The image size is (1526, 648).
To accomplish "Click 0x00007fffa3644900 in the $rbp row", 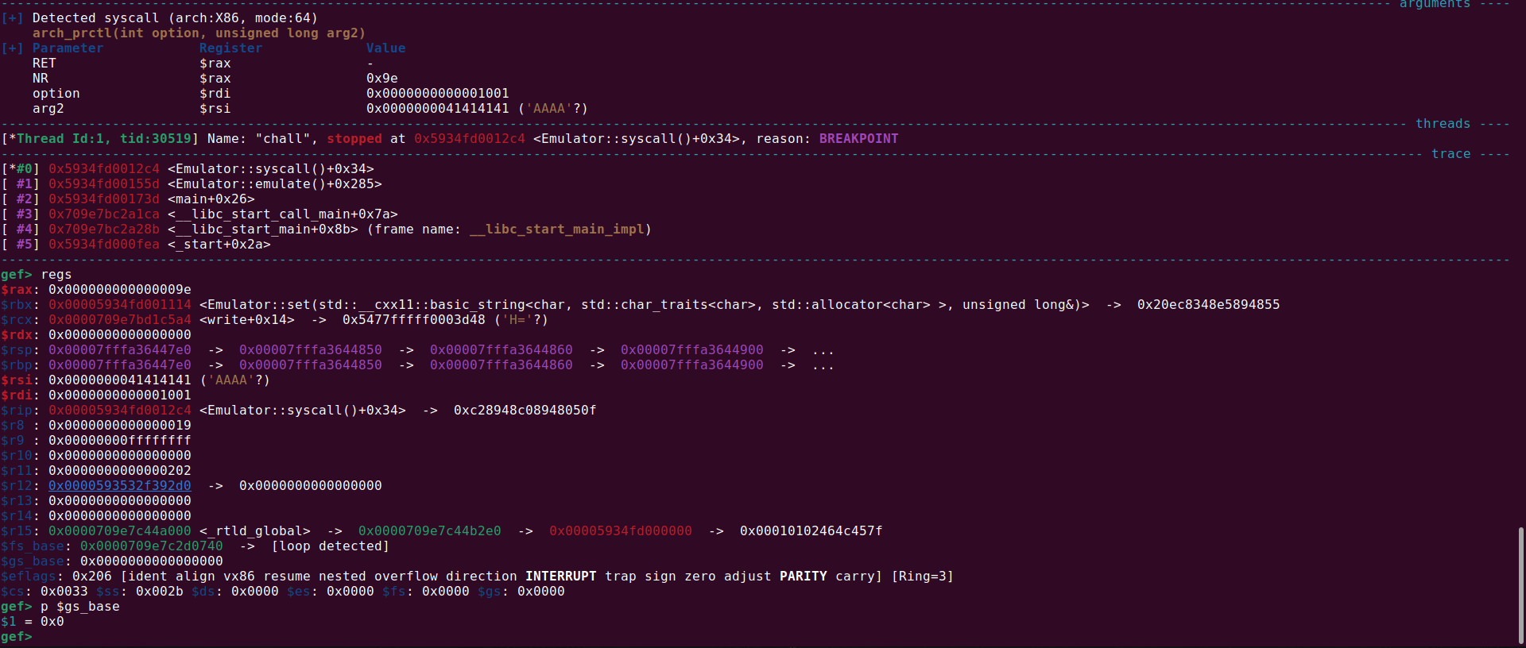I will (x=691, y=364).
